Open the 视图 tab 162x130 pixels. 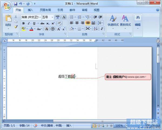pos(97,10)
